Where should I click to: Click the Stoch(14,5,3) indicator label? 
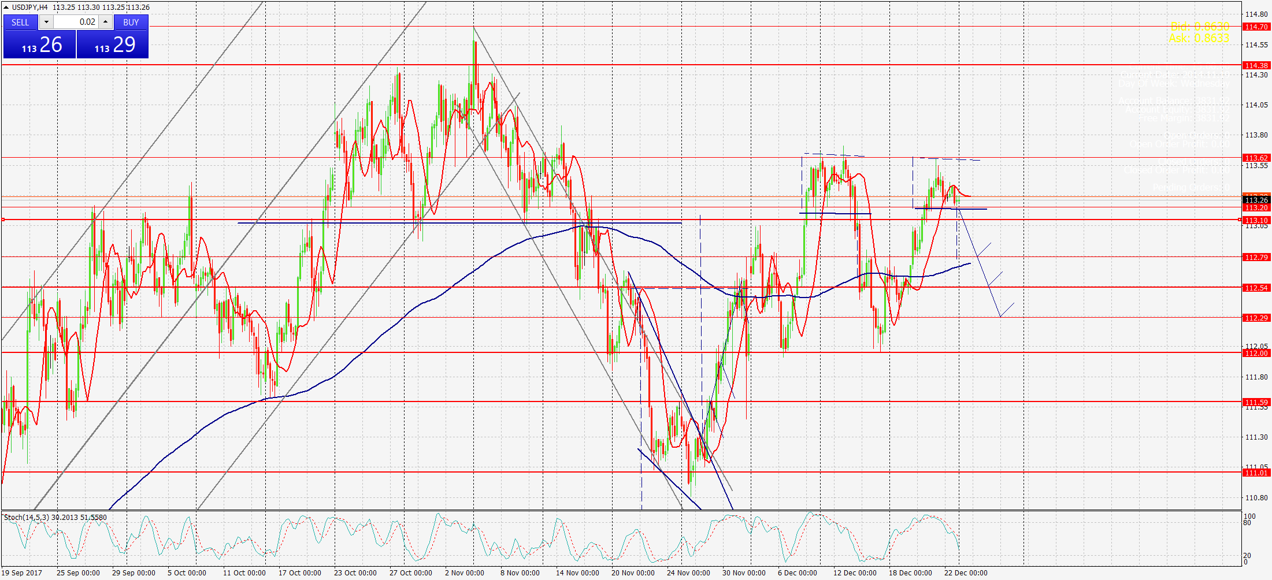tap(55, 517)
